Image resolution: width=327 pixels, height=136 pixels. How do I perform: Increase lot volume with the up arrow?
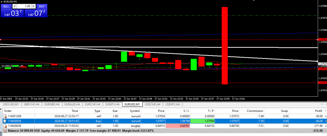[33, 6]
